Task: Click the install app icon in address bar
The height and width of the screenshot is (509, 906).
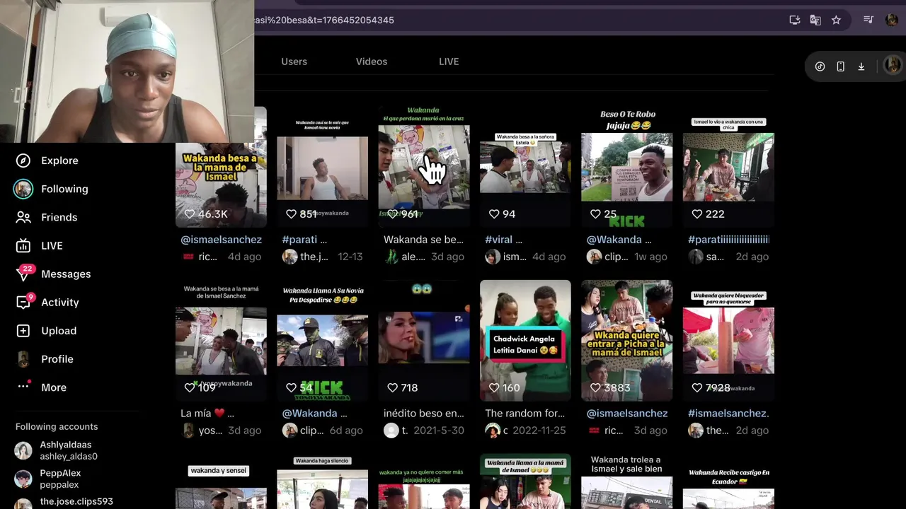Action: click(794, 20)
